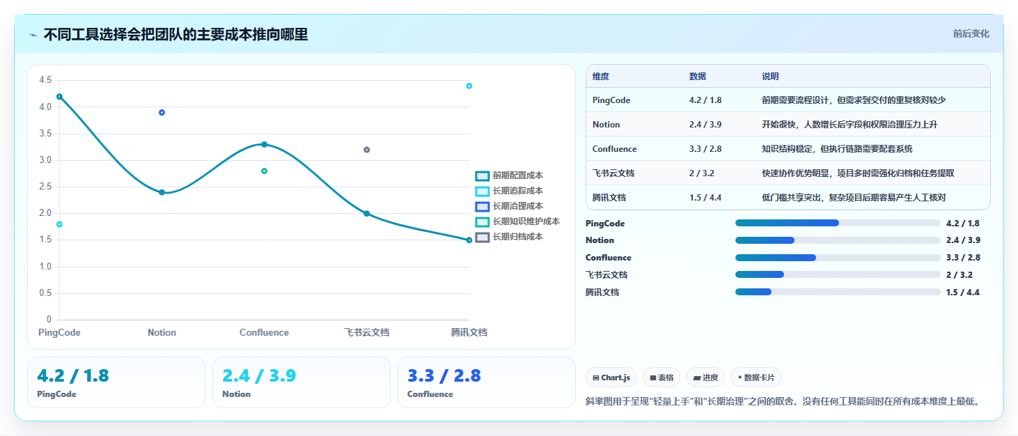The height and width of the screenshot is (436, 1018).
Task: Click the 腾讯文档 x-axis label
Action: click(469, 332)
